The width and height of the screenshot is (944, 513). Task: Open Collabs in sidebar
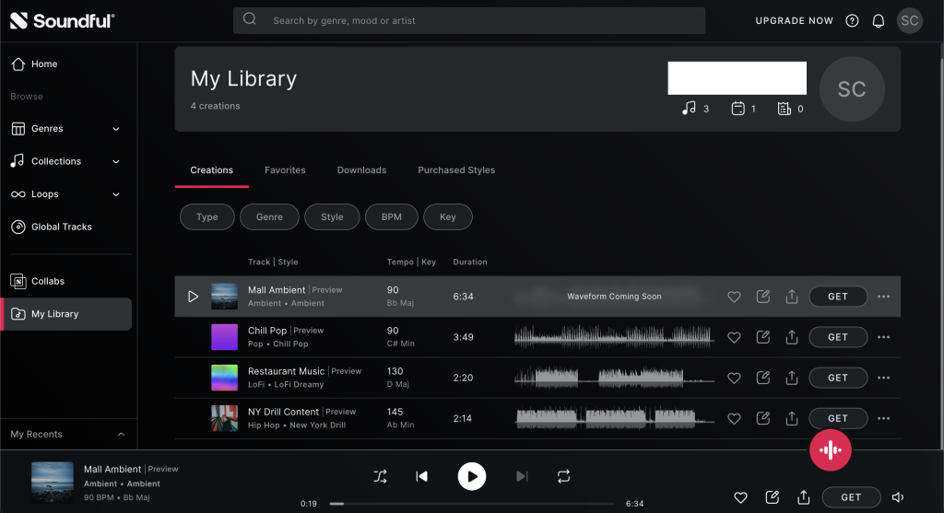pyautogui.click(x=37, y=281)
